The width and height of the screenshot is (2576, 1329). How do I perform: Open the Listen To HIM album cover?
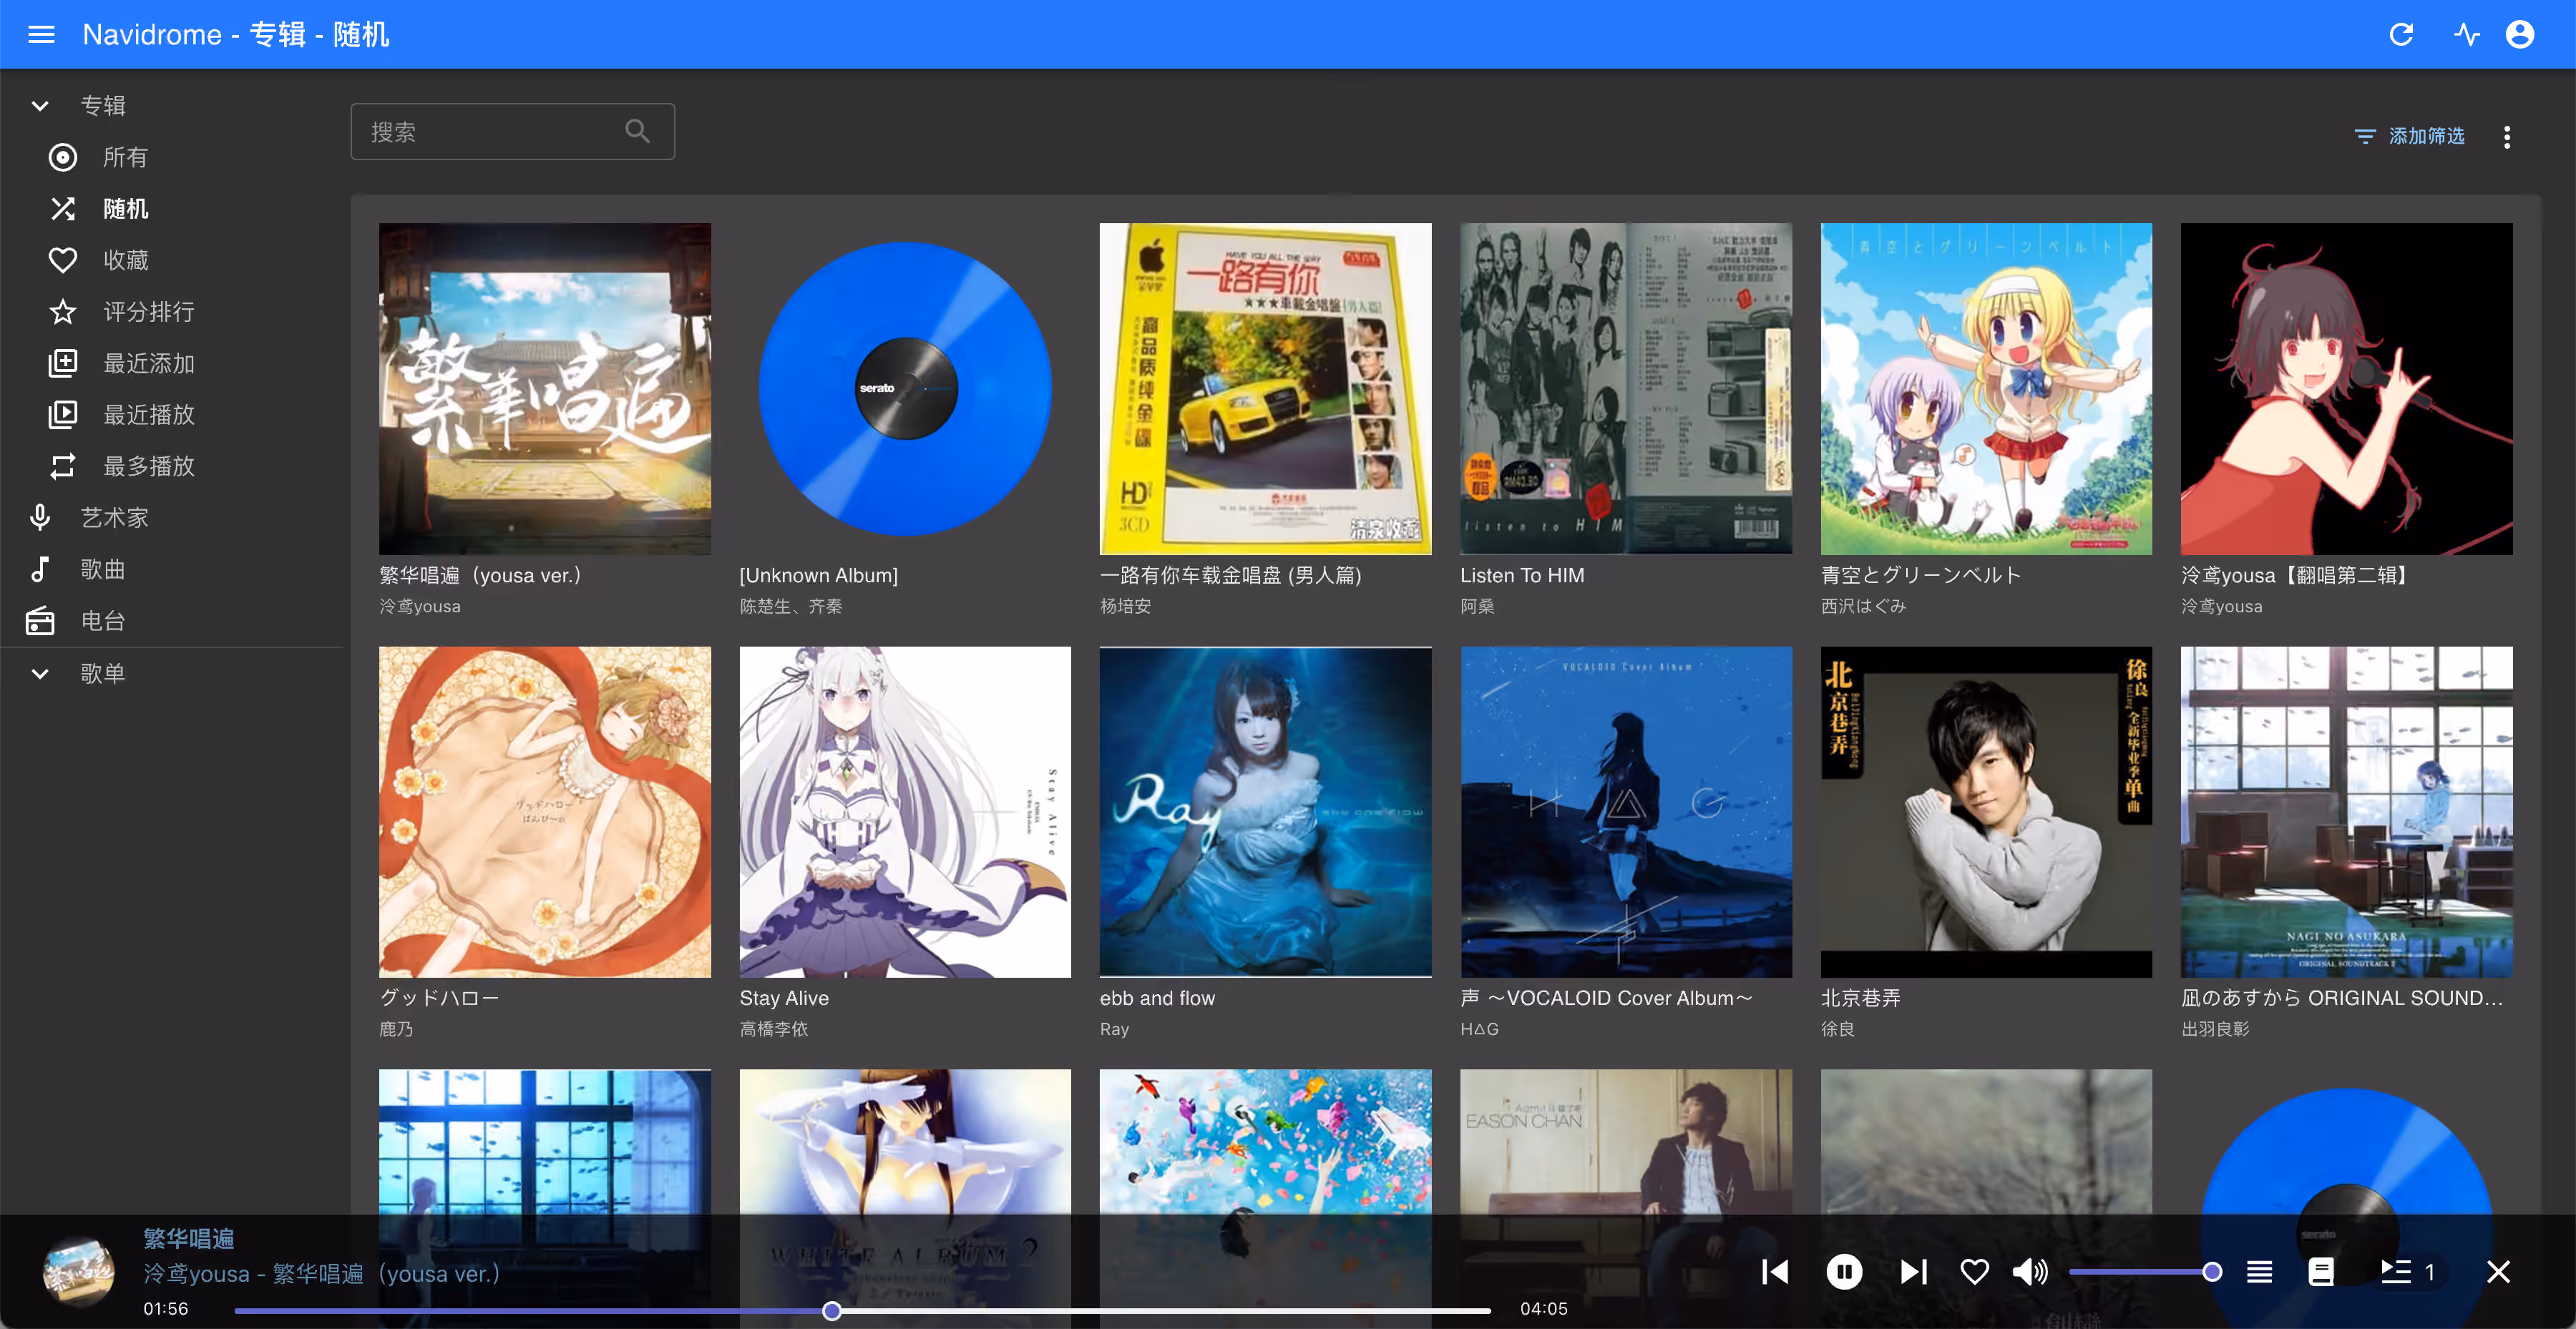1626,388
